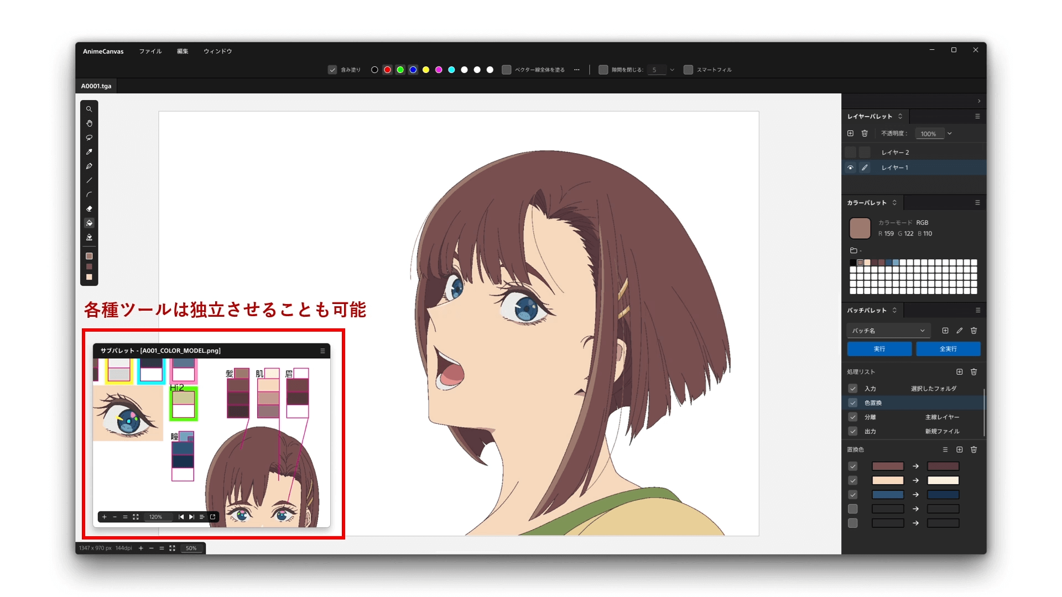Click the 実行 button in batch palette
Screen dimensions: 1062x597
(x=879, y=348)
